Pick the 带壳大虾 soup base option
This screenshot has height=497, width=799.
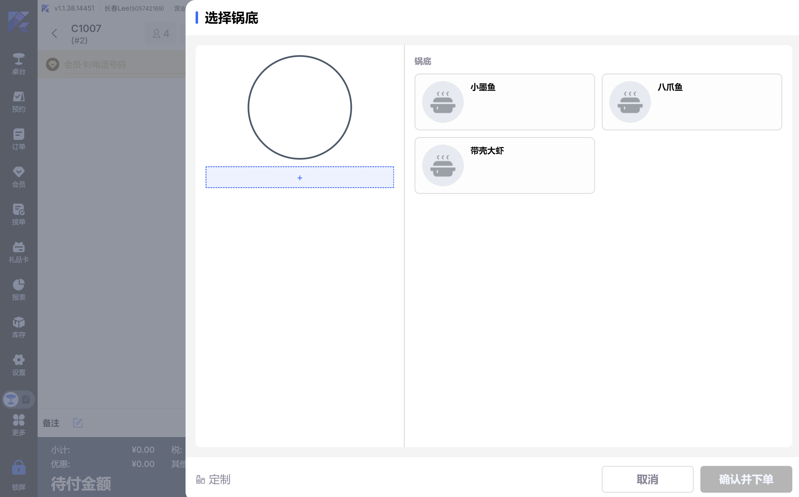pos(504,165)
